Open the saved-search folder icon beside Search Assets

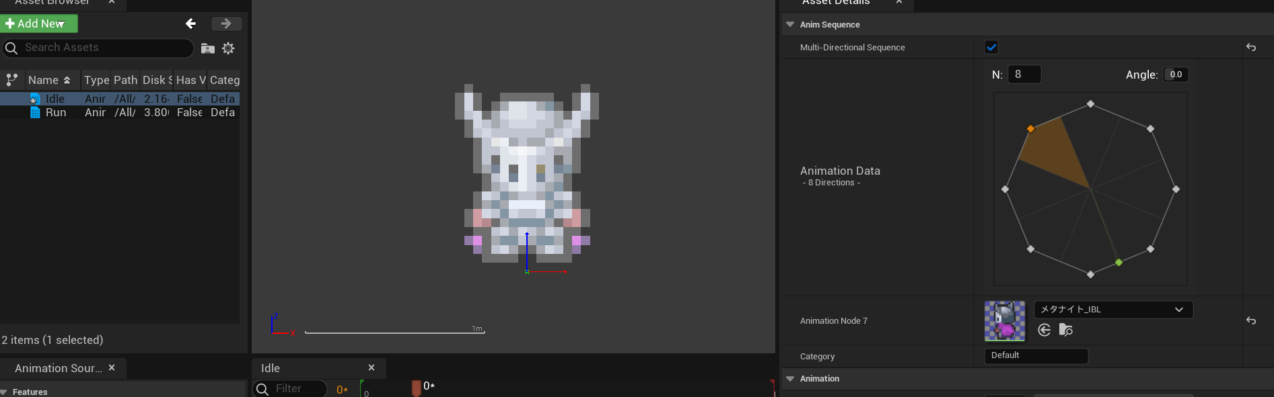click(x=208, y=48)
